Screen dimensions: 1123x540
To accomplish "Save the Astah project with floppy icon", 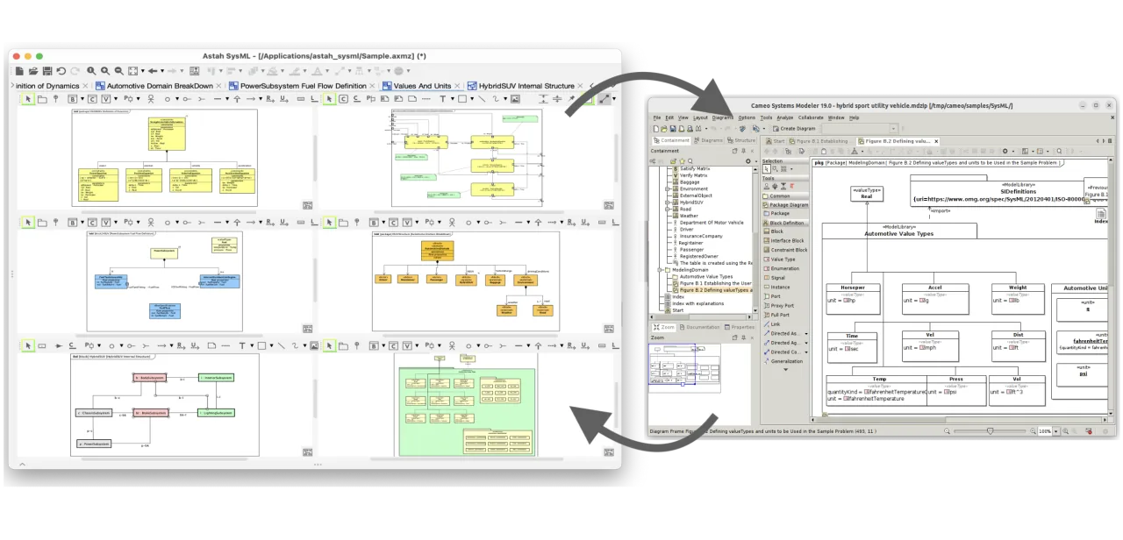I will pyautogui.click(x=47, y=71).
